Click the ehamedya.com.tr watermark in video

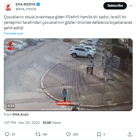coord(68,103)
